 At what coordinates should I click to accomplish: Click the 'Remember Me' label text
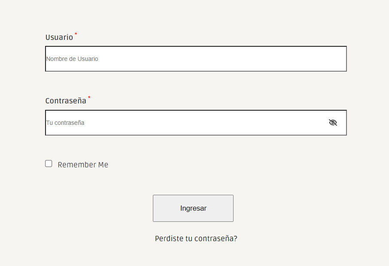coord(83,165)
